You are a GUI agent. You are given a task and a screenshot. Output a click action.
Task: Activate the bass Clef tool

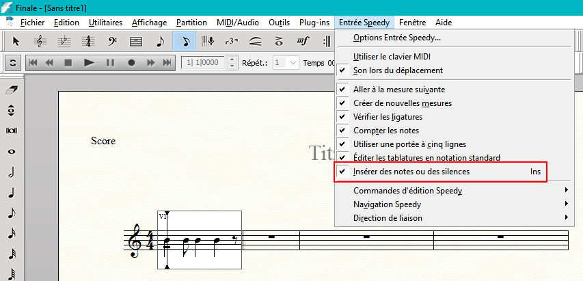(x=112, y=42)
